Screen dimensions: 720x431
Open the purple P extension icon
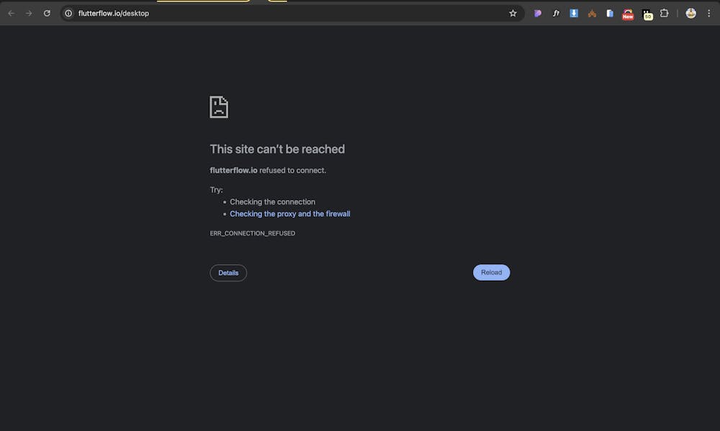click(538, 13)
